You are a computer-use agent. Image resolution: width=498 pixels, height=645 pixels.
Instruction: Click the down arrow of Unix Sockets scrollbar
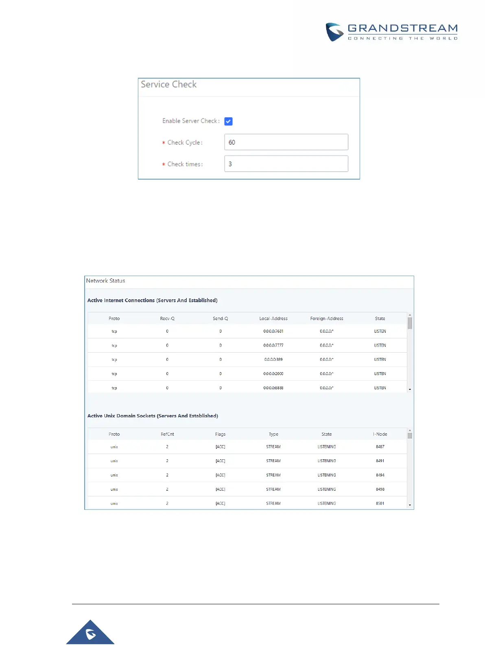click(410, 505)
